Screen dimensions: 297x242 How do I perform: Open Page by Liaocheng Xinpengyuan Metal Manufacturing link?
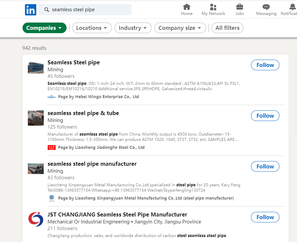click(146, 198)
